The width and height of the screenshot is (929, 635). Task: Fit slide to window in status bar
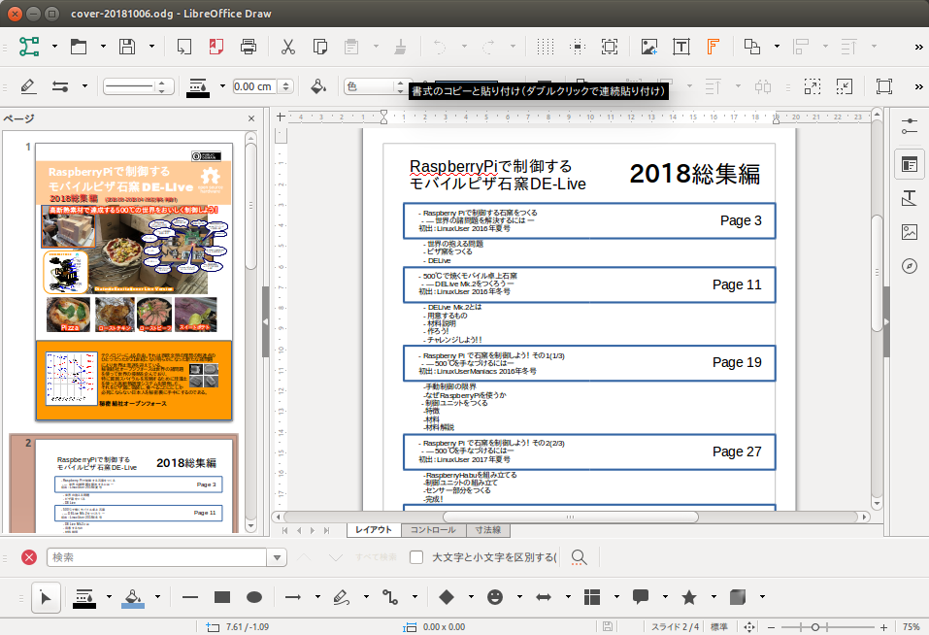(x=749, y=627)
